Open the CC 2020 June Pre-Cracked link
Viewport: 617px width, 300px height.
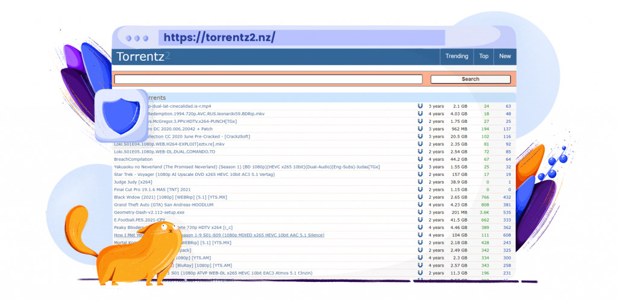point(199,136)
